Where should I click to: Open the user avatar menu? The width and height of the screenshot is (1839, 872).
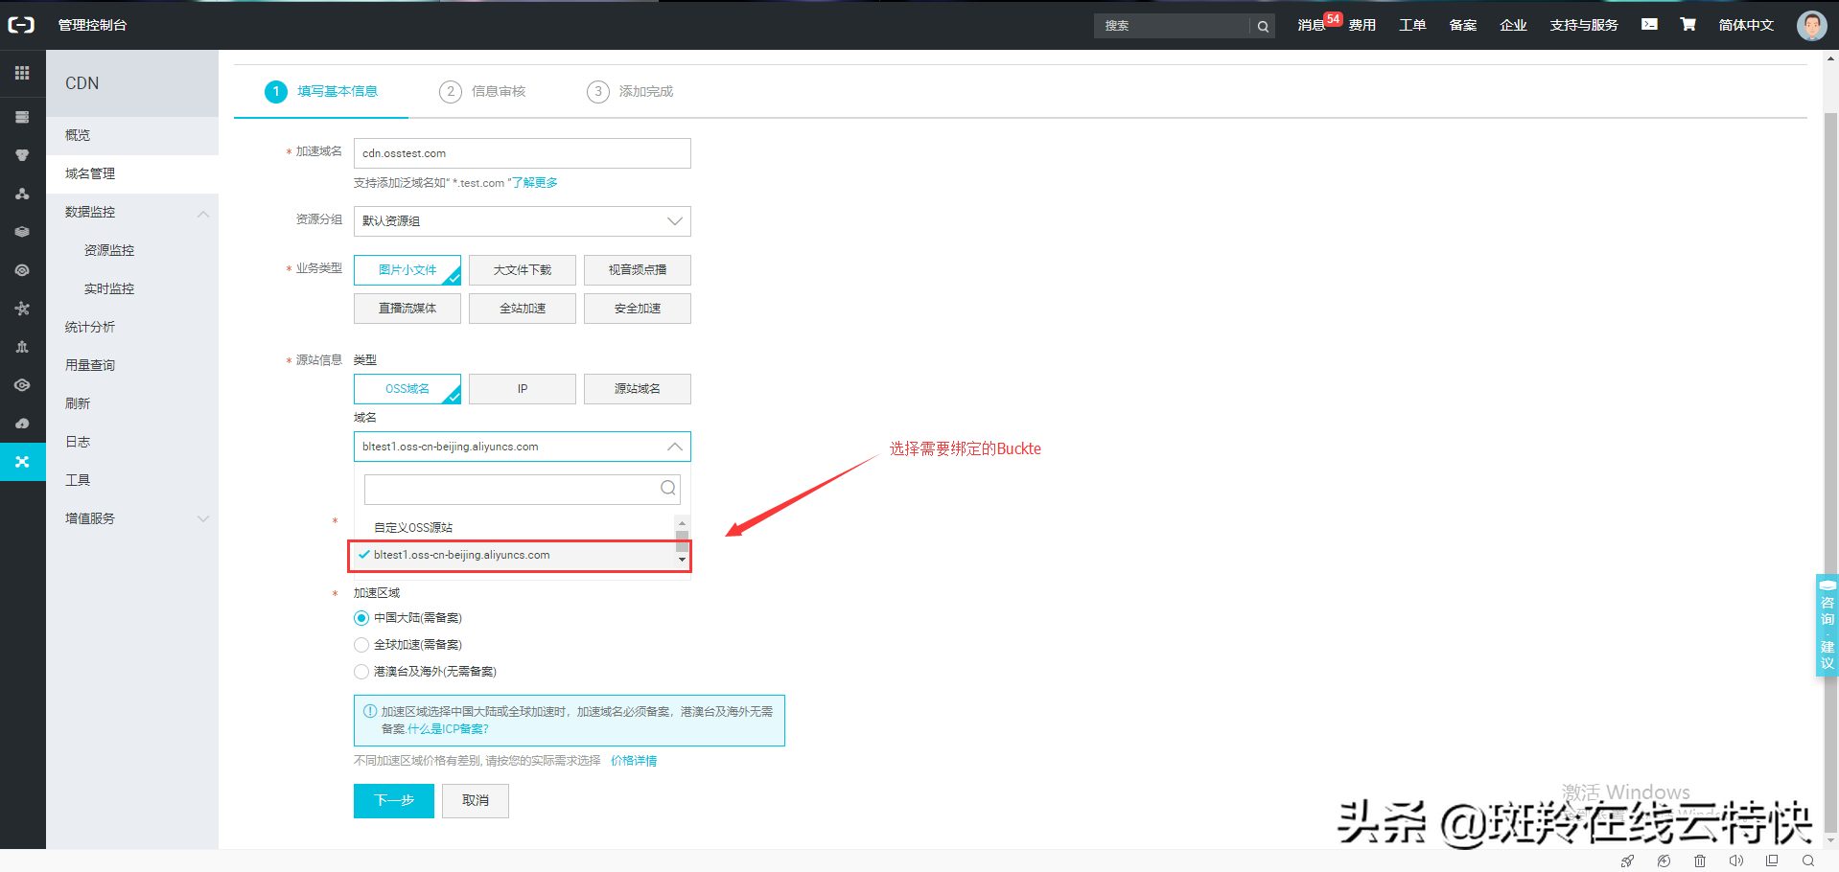tap(1811, 25)
